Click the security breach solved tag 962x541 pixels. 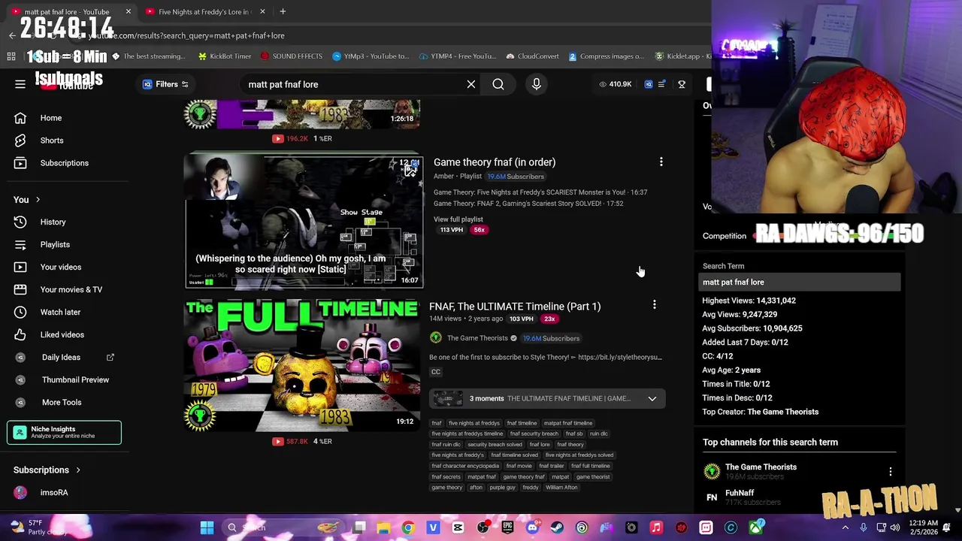[495, 445]
